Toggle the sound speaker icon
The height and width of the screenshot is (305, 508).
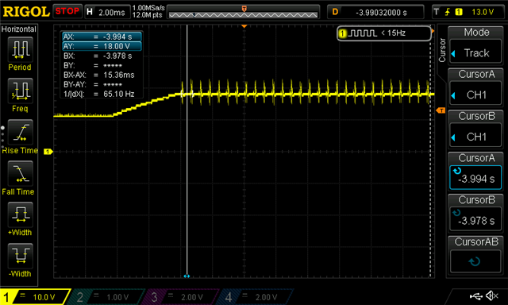pos(492,295)
